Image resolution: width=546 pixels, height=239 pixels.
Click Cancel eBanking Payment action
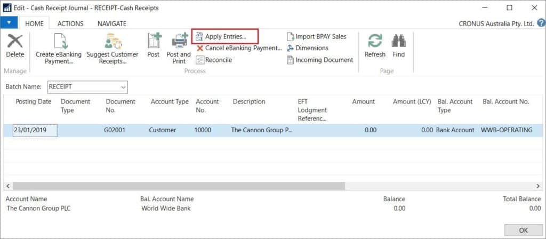click(x=239, y=48)
